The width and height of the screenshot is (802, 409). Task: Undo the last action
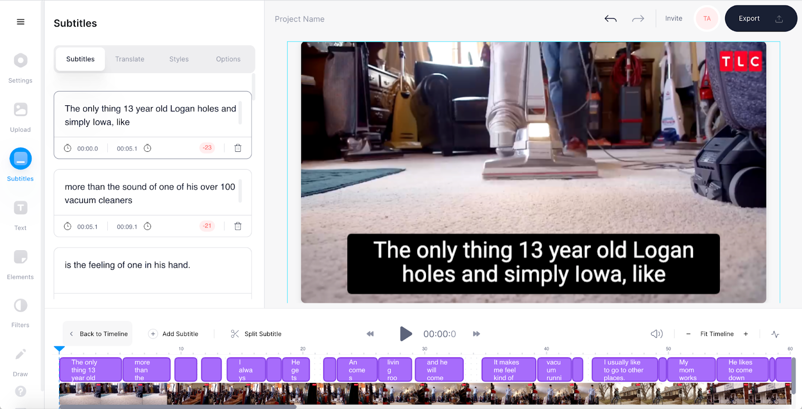click(x=611, y=19)
